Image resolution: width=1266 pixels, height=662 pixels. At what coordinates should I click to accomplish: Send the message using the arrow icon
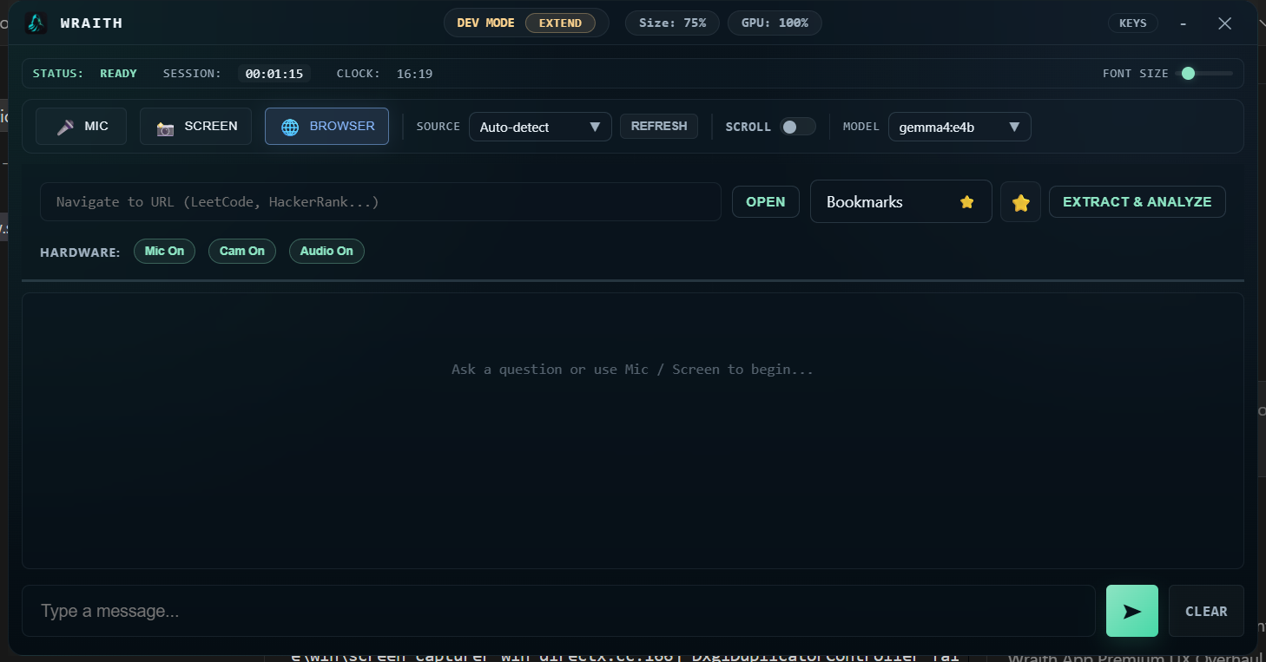[1131, 611]
